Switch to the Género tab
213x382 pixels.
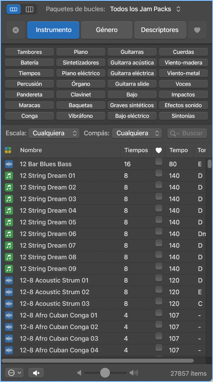pos(107,30)
